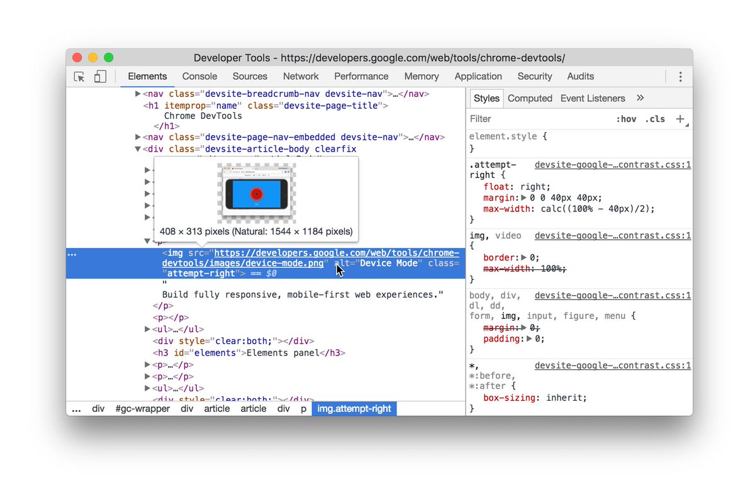The image size is (755, 485).
Task: Toggle the .cls class editor
Action: coord(655,119)
